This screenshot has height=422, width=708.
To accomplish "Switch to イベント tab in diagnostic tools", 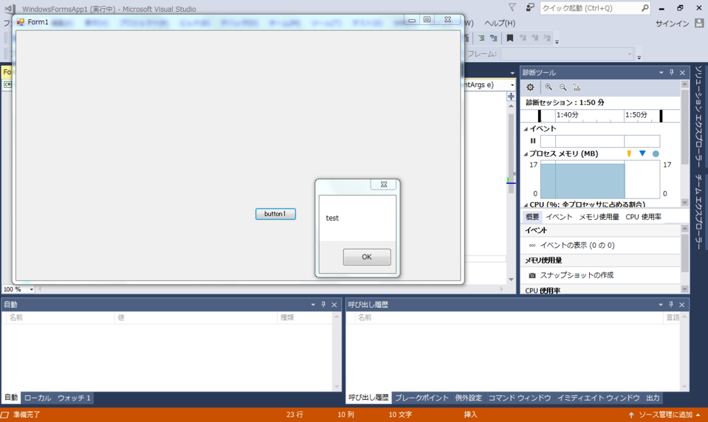I will [x=559, y=217].
